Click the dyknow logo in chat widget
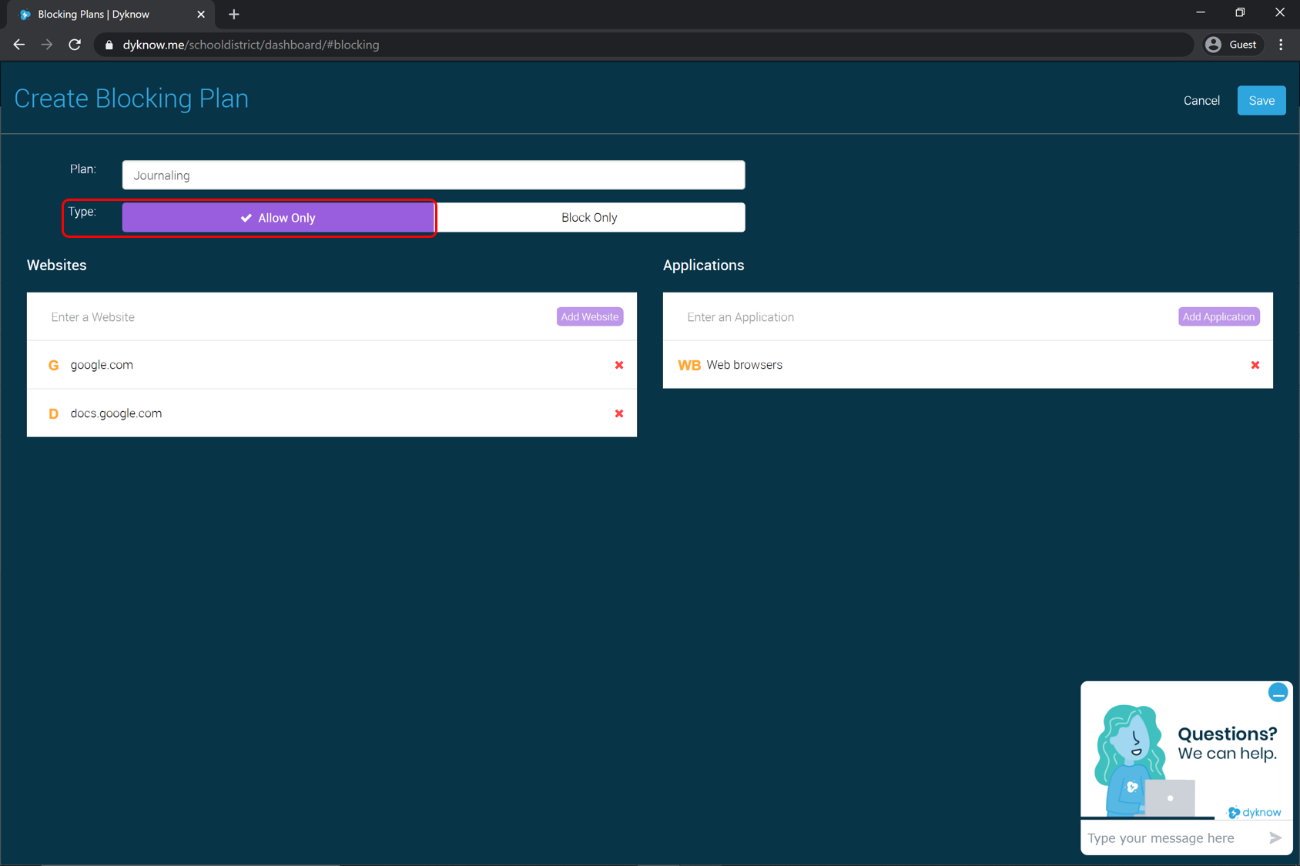Viewport: 1300px width, 866px height. (1254, 812)
